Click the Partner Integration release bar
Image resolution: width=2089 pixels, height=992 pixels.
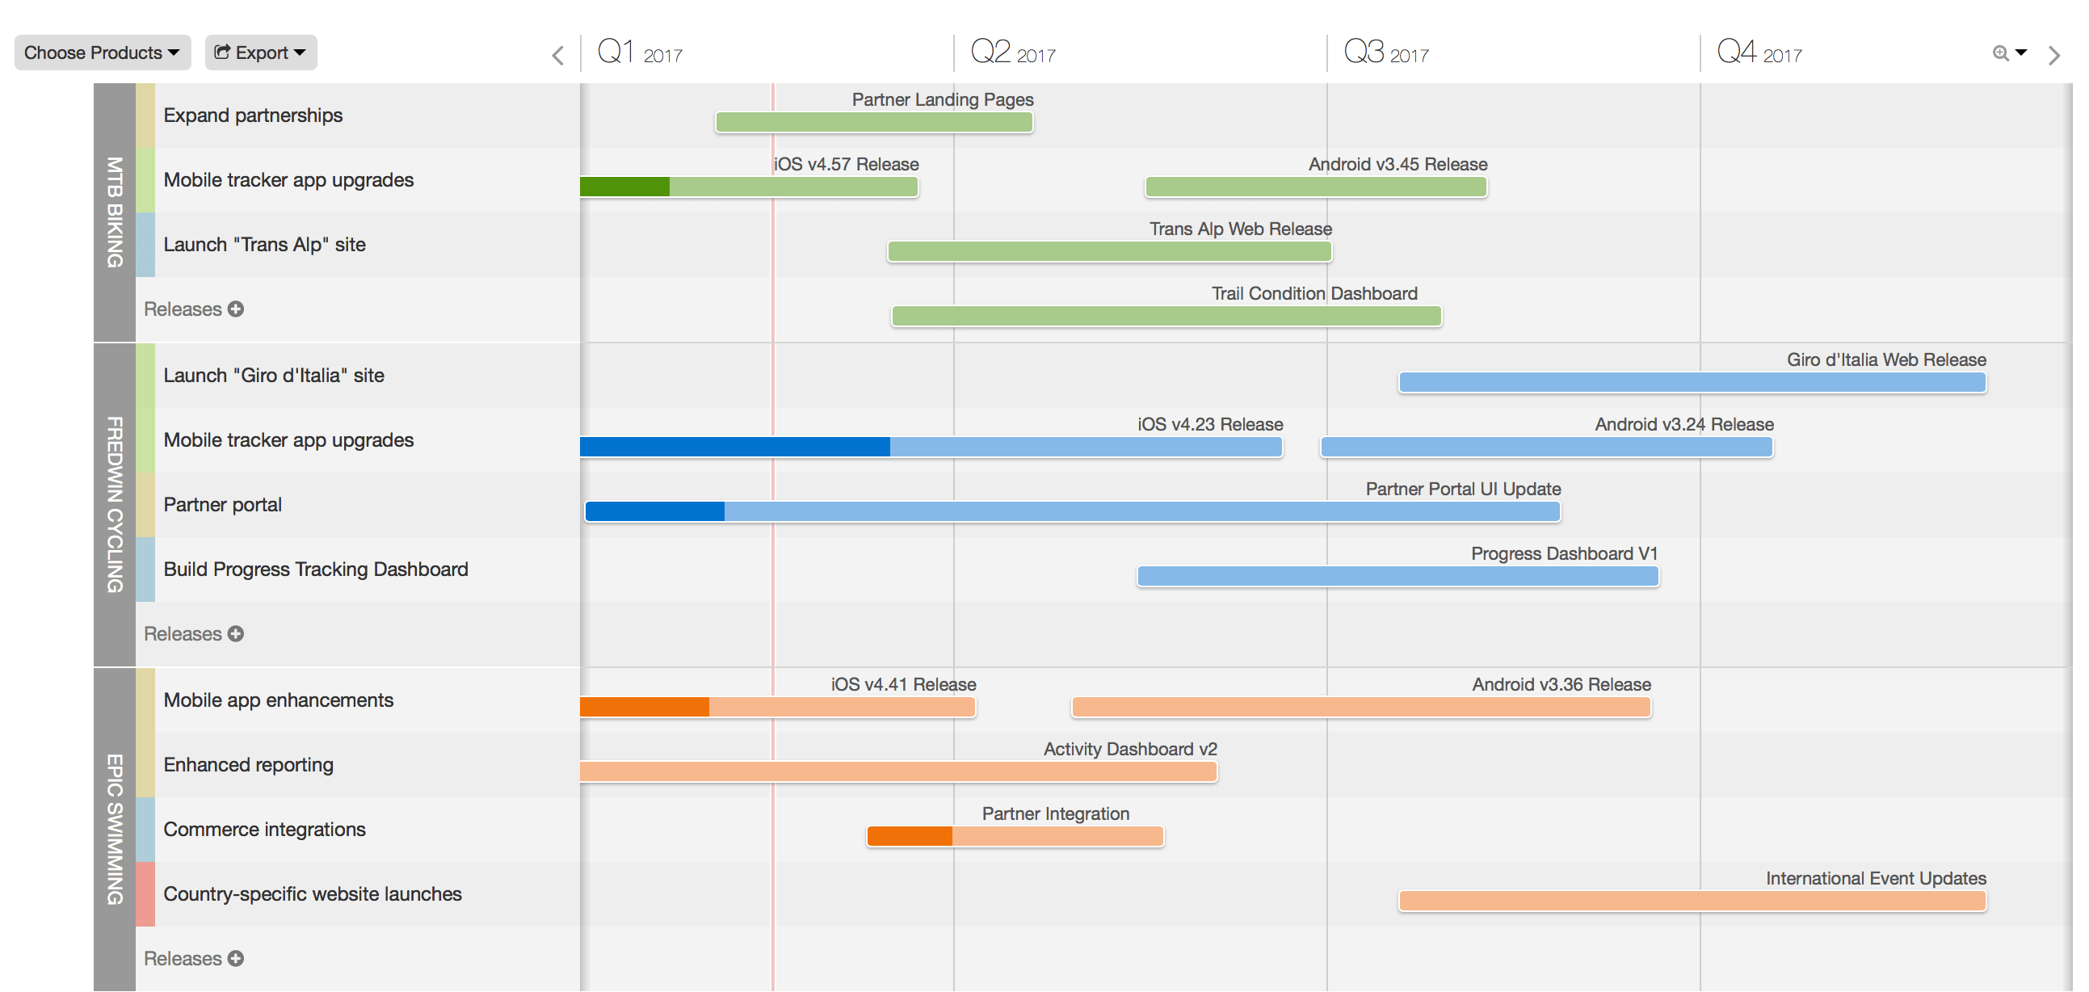tap(1015, 836)
